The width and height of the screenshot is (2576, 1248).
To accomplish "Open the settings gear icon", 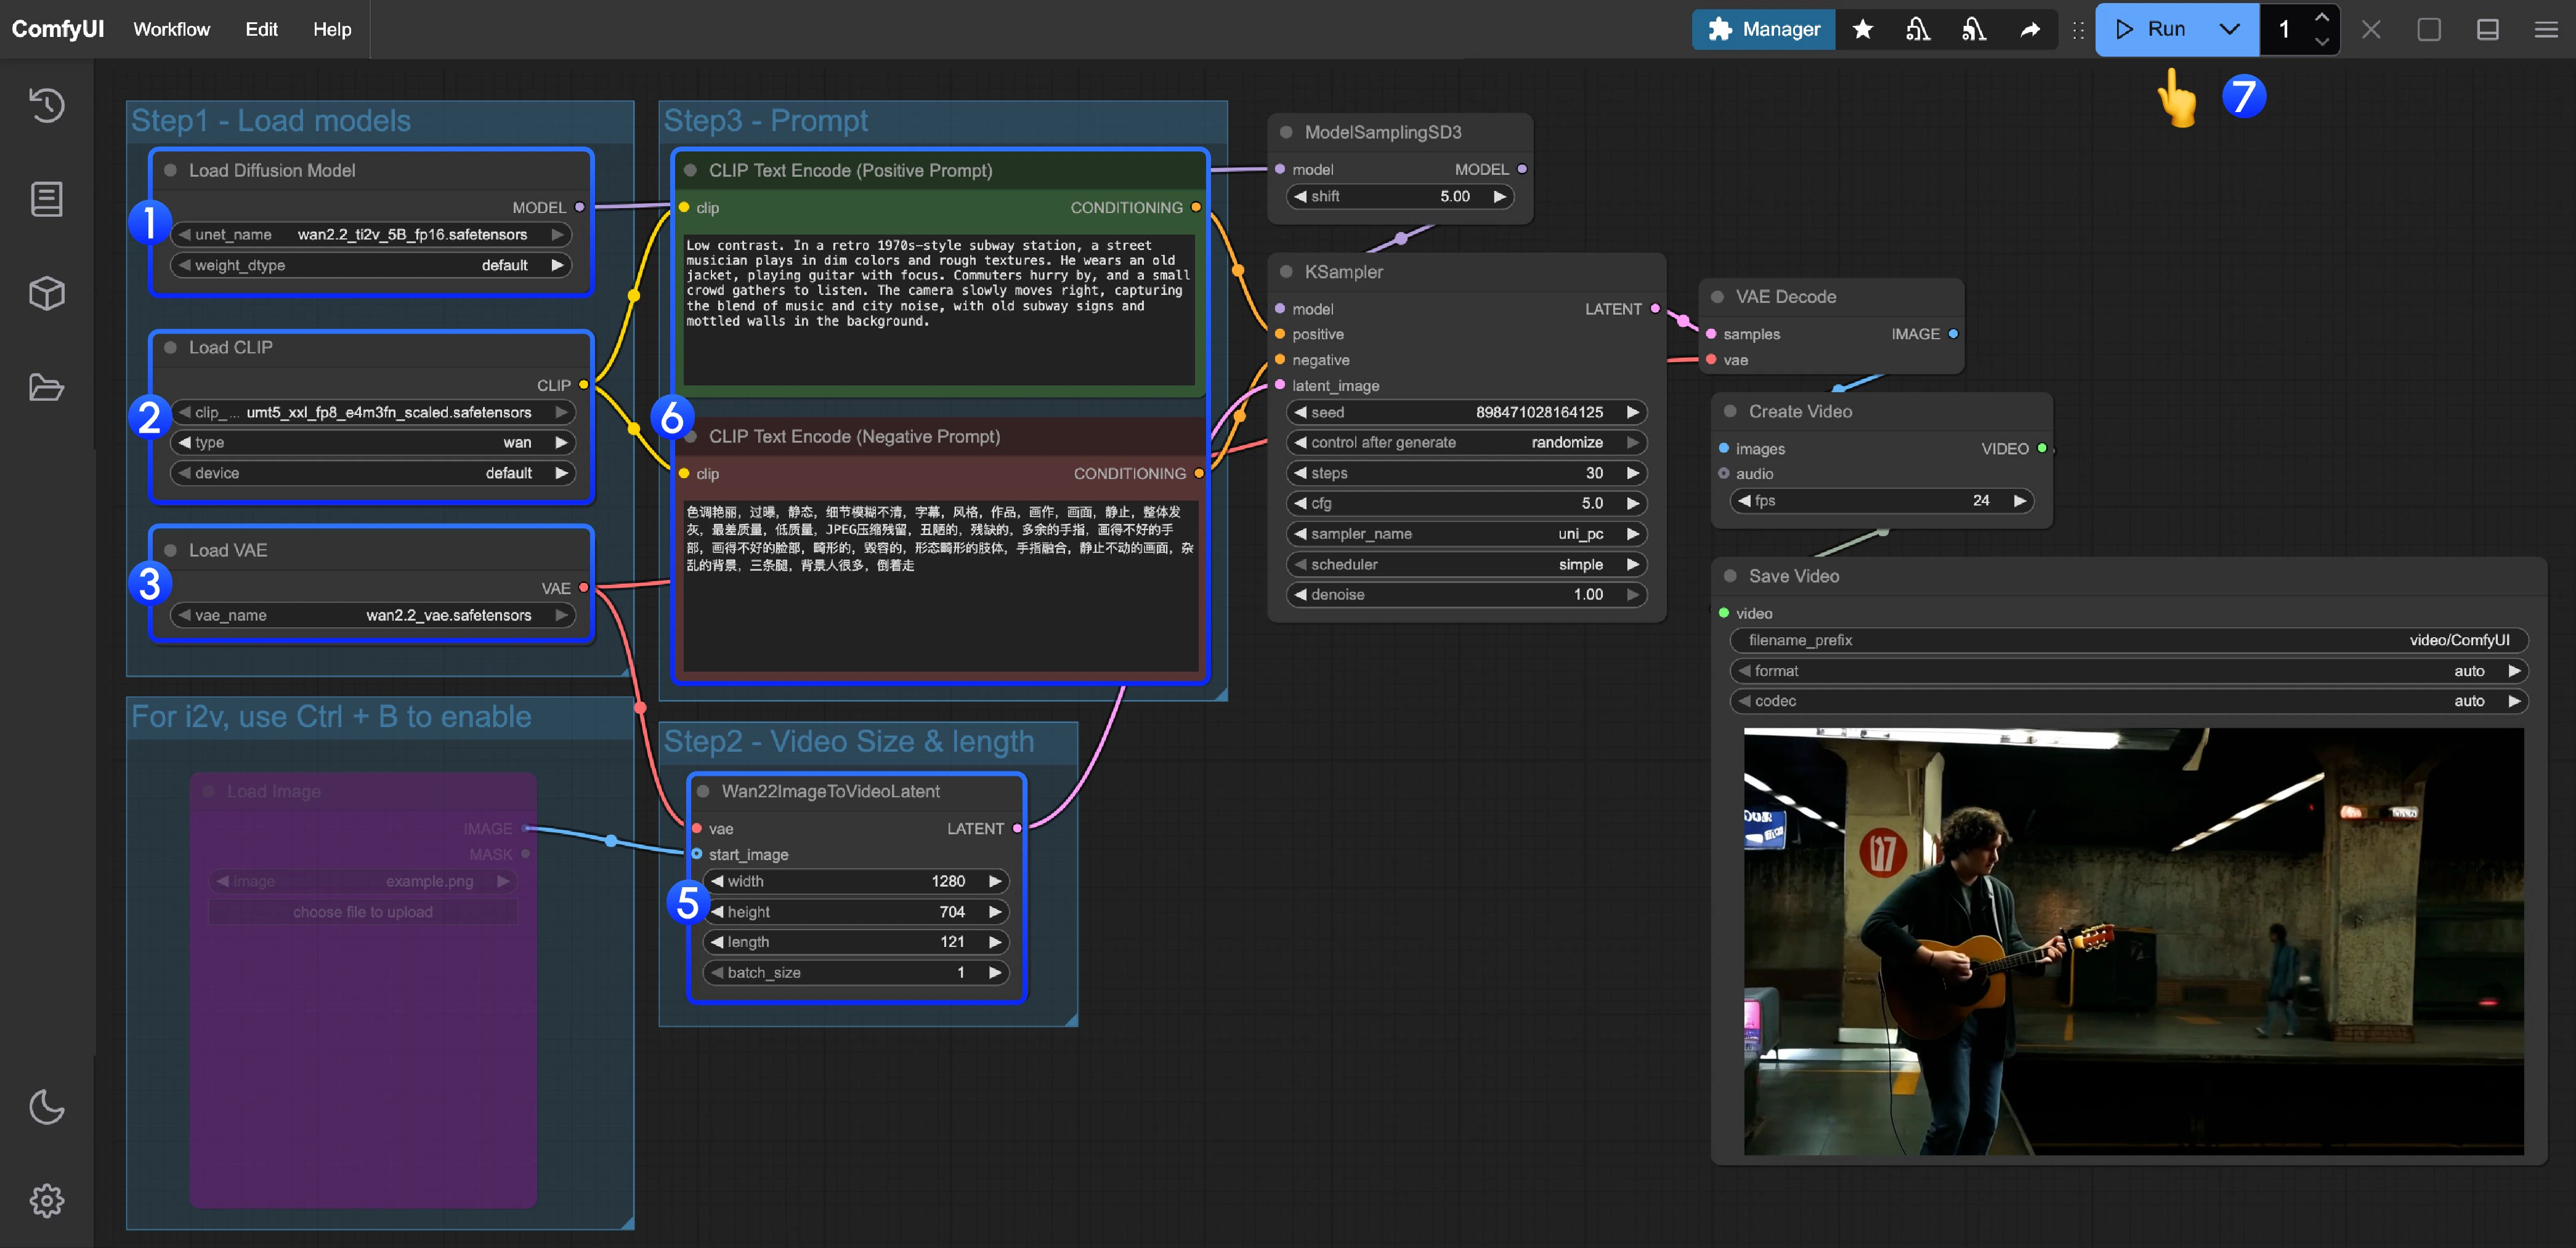I will coord(46,1200).
